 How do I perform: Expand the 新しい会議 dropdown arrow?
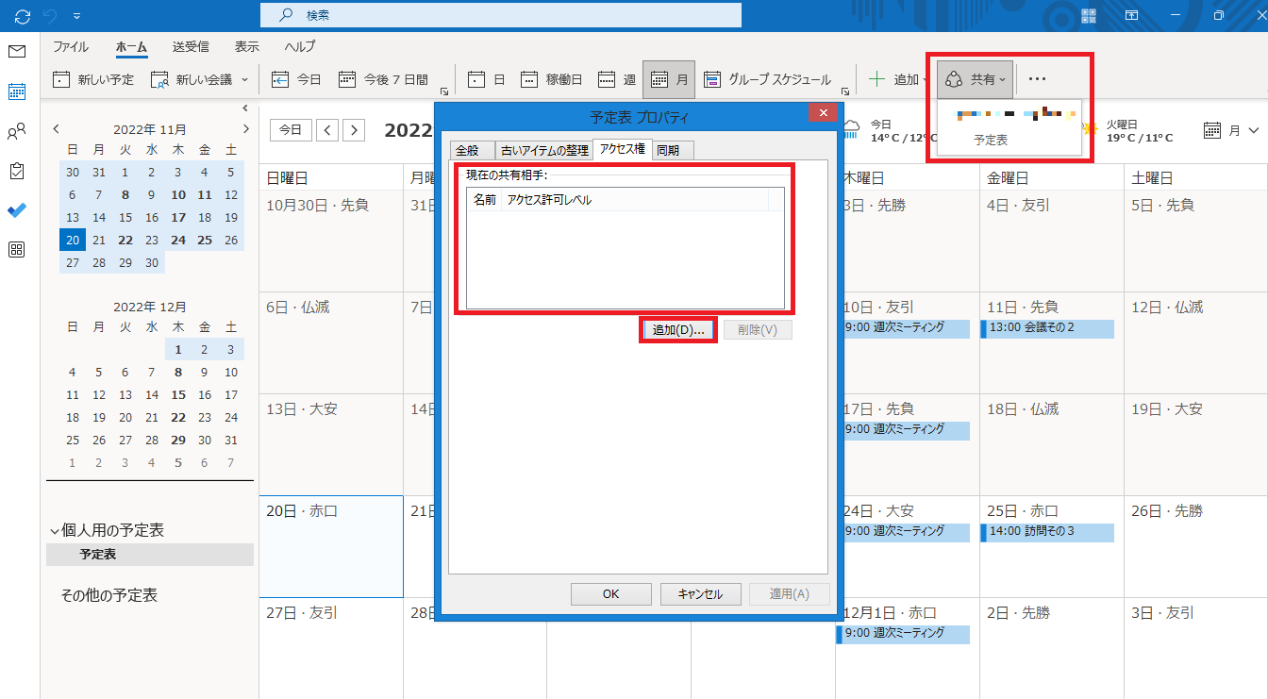(244, 79)
